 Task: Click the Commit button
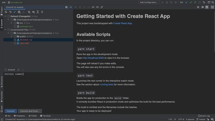(11, 111)
